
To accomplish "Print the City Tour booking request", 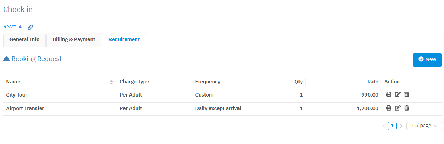I will click(x=389, y=94).
